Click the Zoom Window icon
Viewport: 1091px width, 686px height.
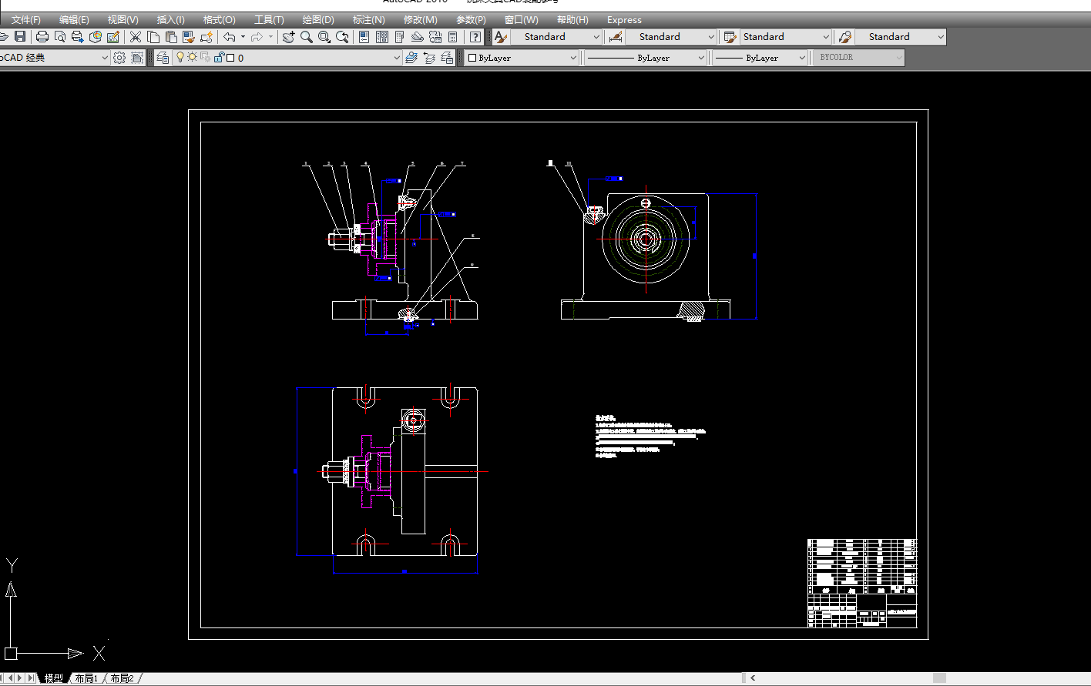coord(324,36)
